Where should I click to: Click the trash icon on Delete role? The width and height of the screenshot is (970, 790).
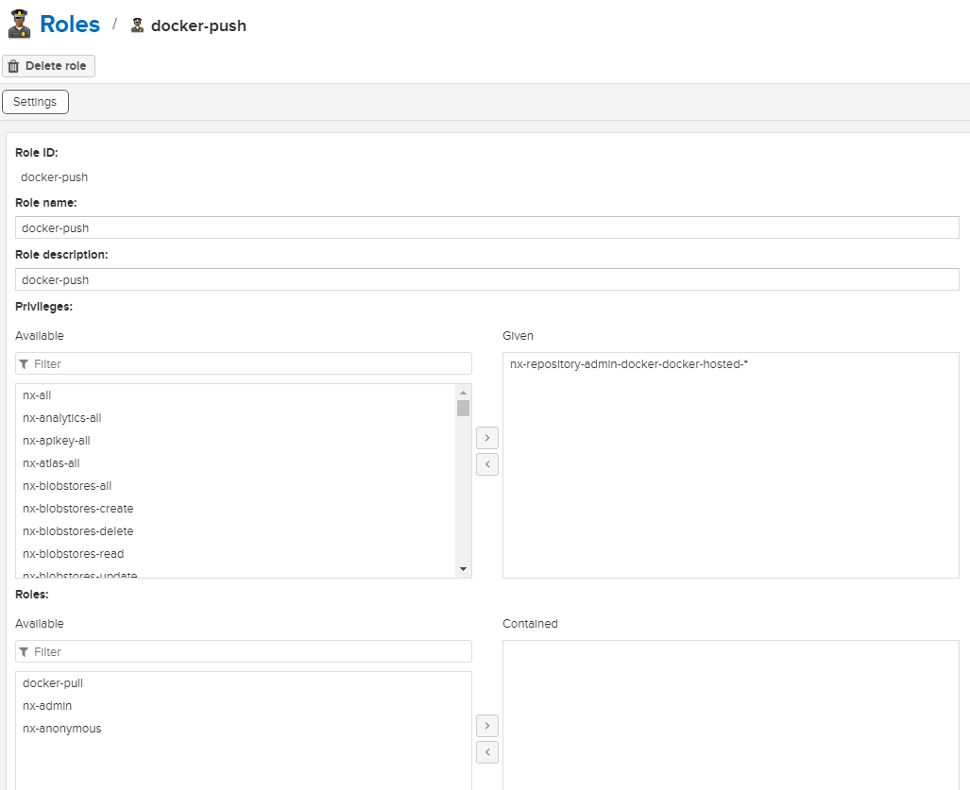pos(13,66)
